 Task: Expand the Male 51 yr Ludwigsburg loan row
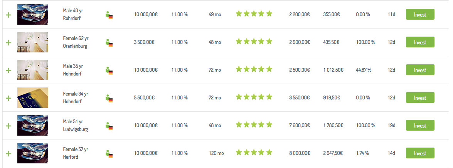click(8, 126)
